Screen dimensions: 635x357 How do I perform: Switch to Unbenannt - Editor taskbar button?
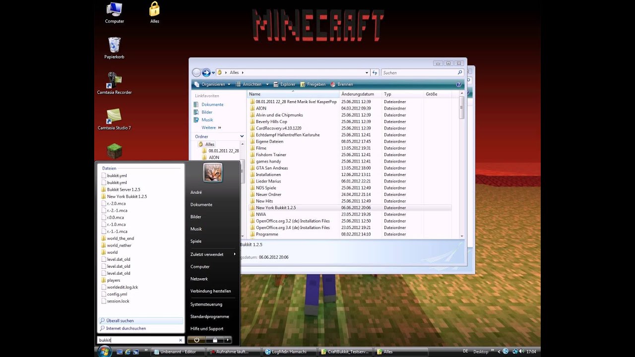tap(178, 352)
